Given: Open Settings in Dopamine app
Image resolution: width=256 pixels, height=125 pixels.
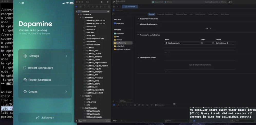Looking at the screenshot, I should (45, 56).
